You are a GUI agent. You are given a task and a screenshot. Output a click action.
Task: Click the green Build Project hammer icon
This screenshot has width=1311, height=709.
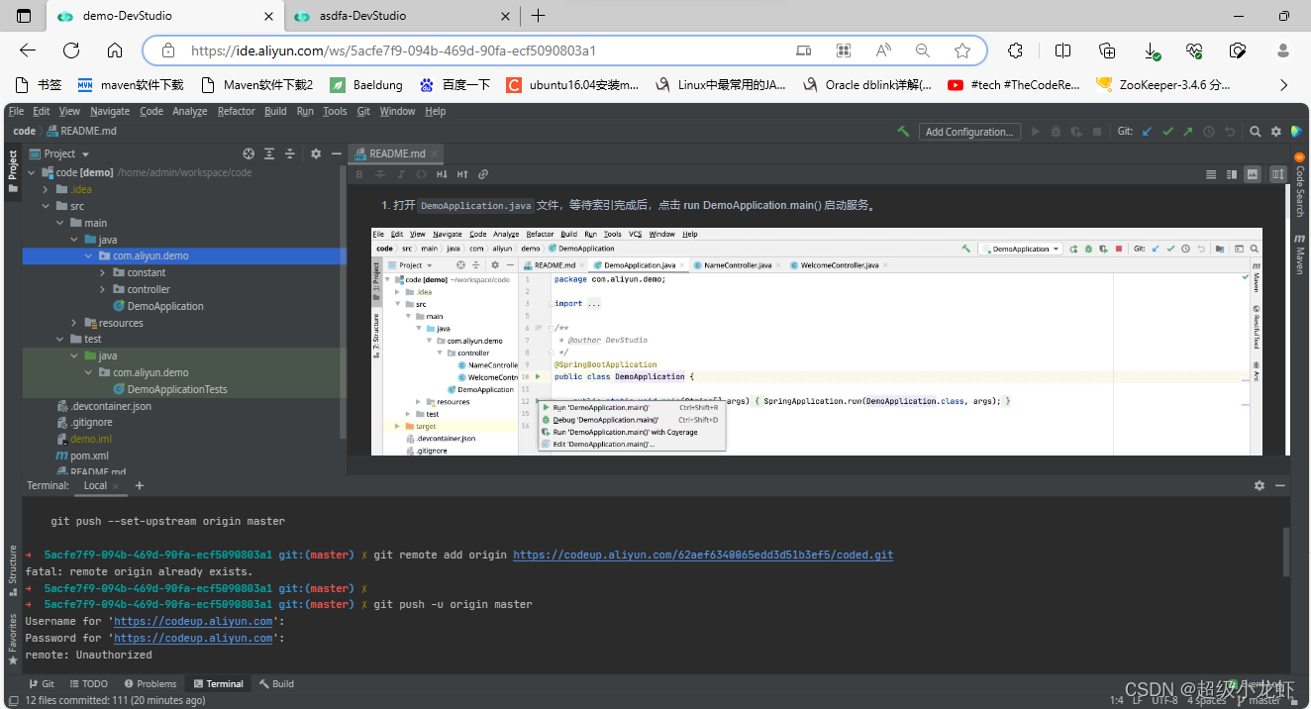(903, 131)
